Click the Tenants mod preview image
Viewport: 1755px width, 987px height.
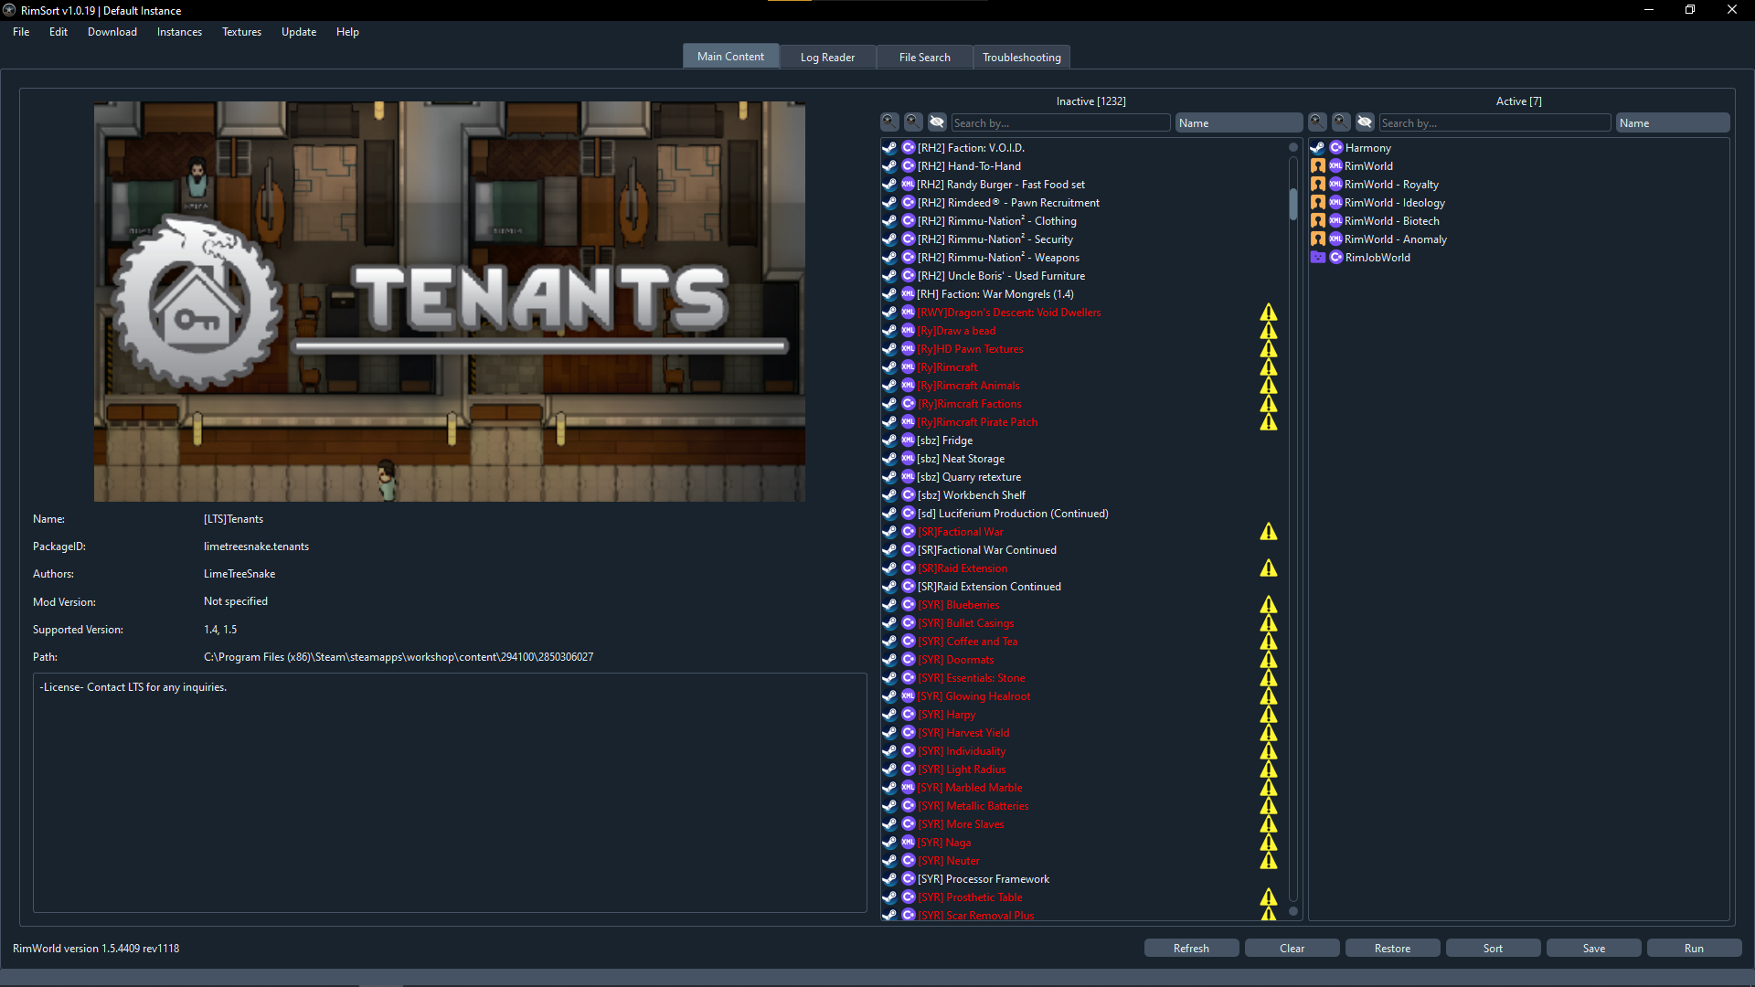coord(450,302)
